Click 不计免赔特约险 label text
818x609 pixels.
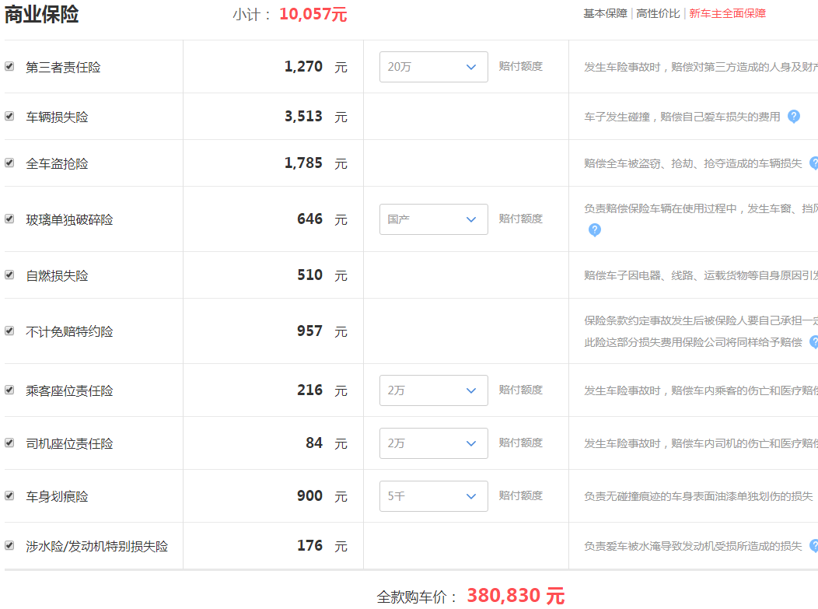(x=69, y=332)
